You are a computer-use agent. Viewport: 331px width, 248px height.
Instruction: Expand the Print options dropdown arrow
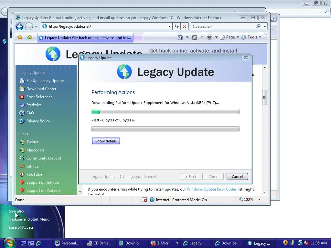tap(216, 37)
